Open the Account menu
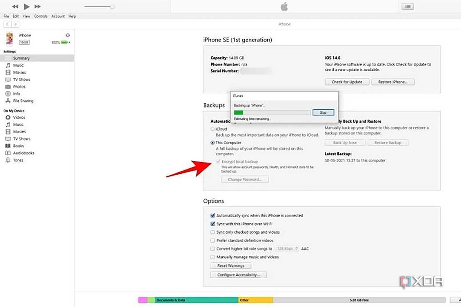Image resolution: width=461 pixels, height=307 pixels. pos(58,16)
